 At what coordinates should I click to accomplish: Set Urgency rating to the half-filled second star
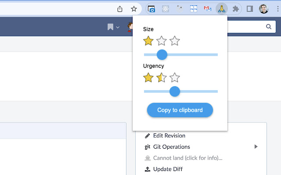[162, 77]
